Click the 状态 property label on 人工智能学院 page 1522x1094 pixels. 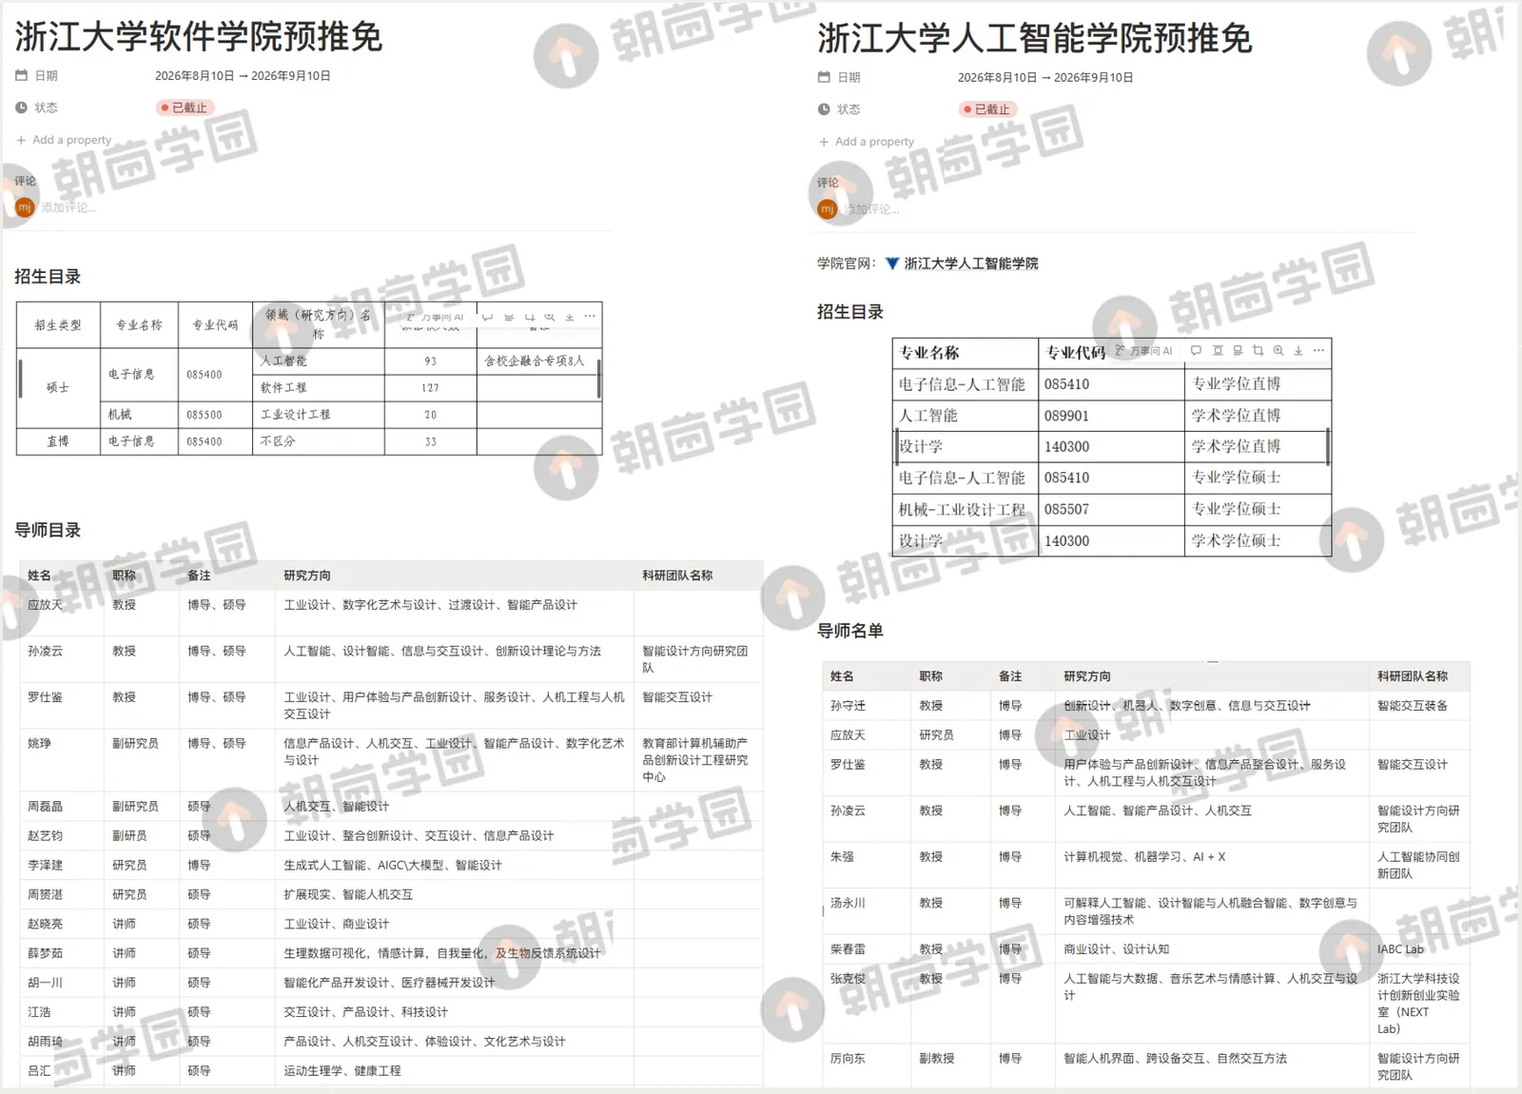pos(839,109)
